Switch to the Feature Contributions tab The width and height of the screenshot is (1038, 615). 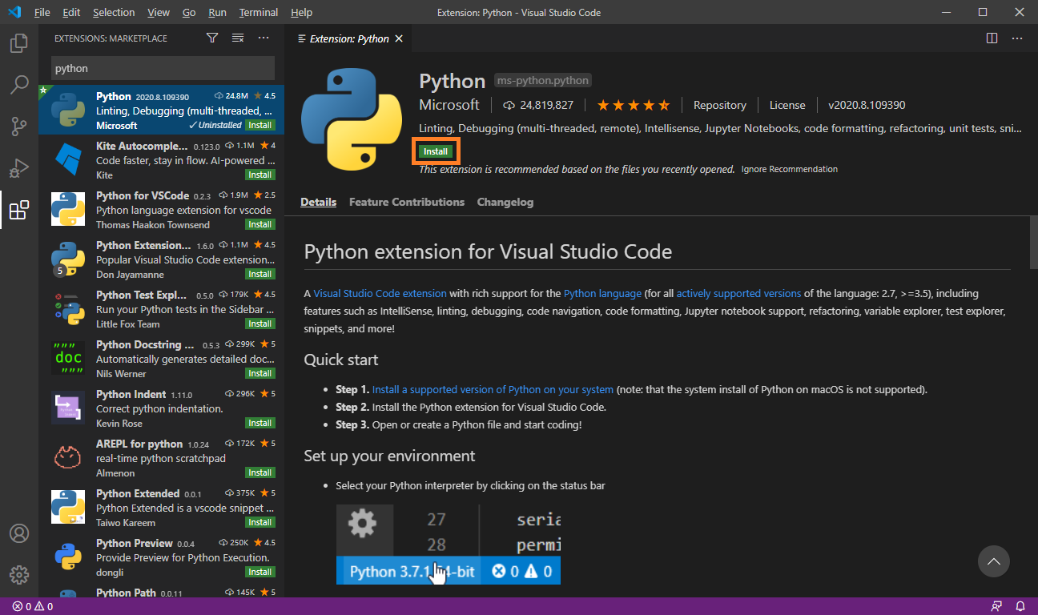pos(407,202)
